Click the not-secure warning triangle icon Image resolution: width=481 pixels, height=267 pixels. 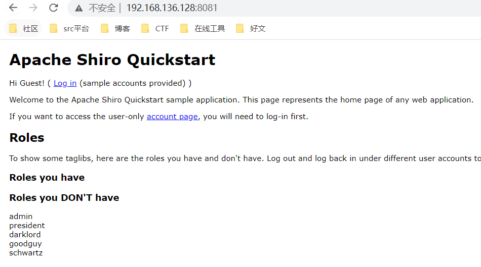point(79,8)
